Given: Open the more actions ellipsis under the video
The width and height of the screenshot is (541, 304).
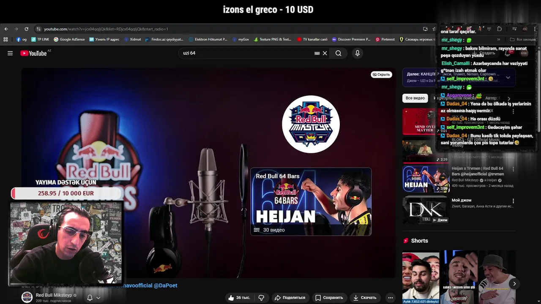Looking at the screenshot, I should coord(391,298).
